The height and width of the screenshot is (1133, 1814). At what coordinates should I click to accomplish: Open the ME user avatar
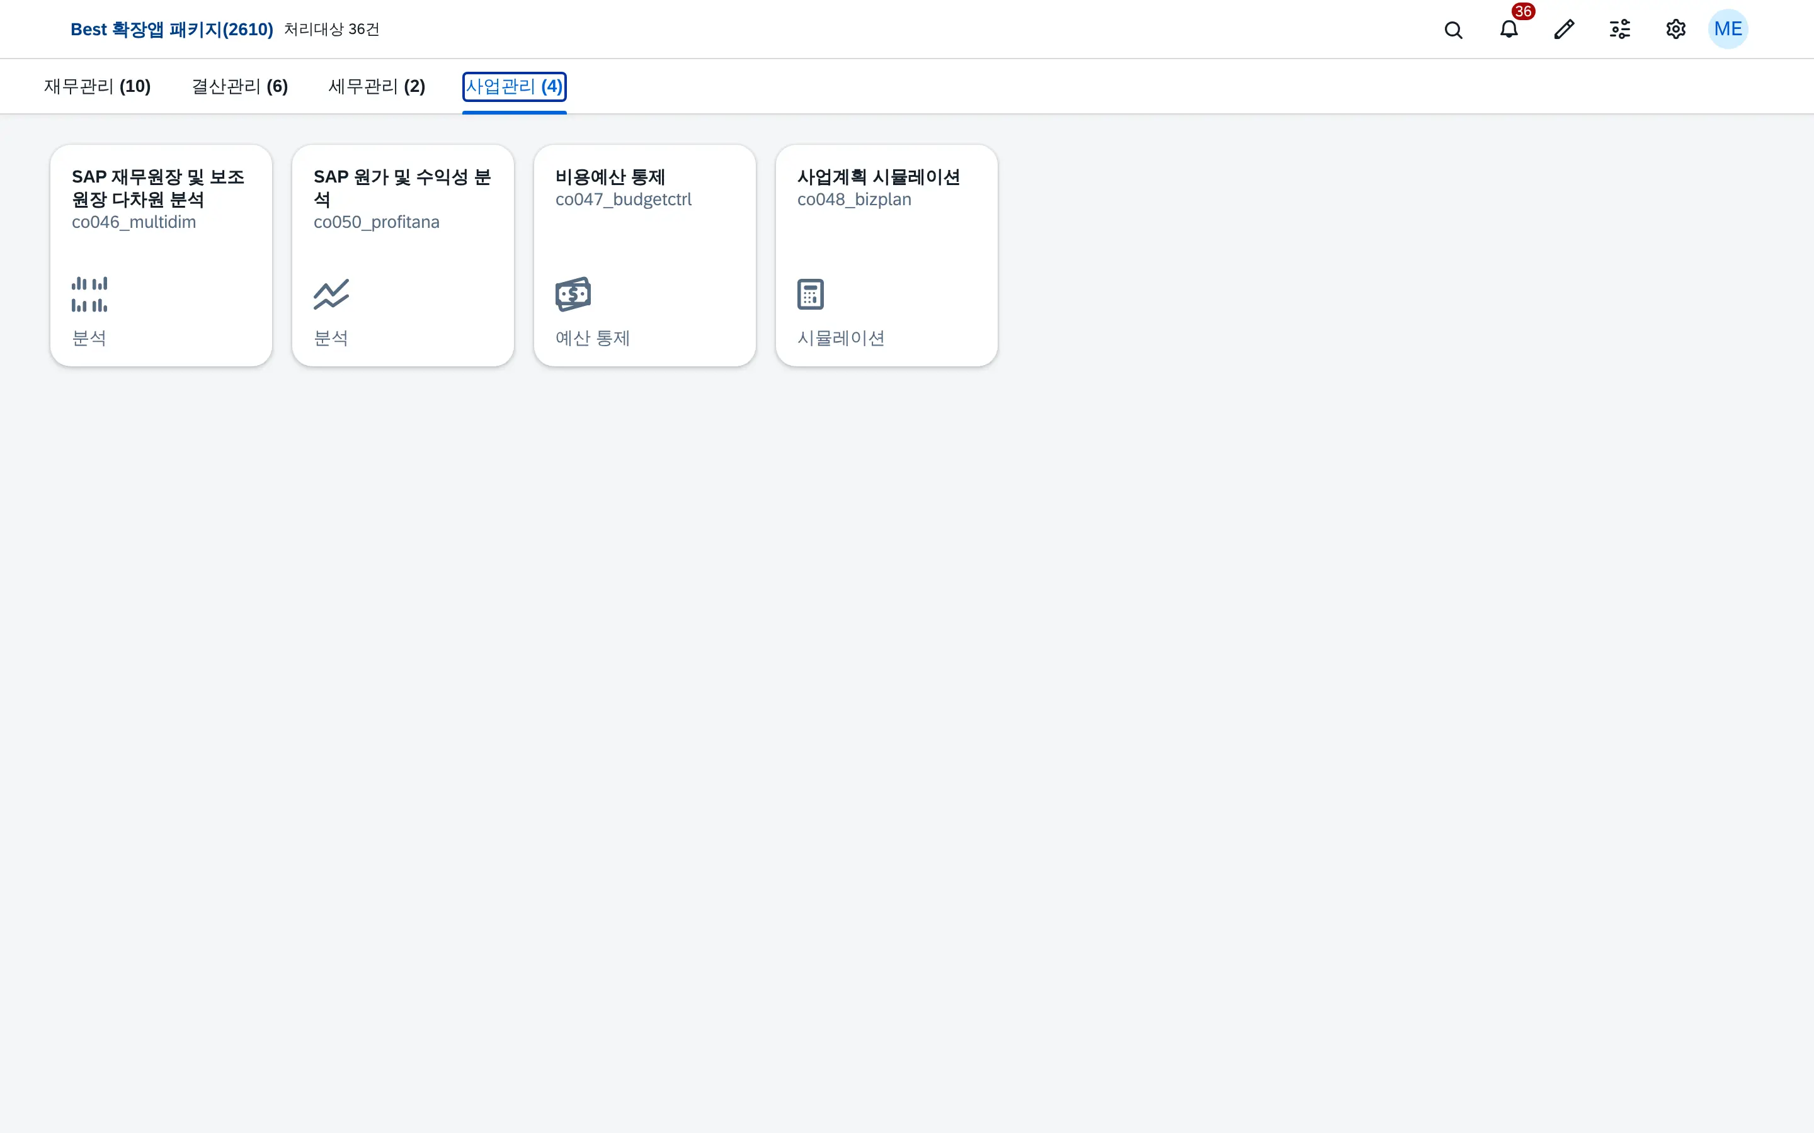click(x=1728, y=29)
